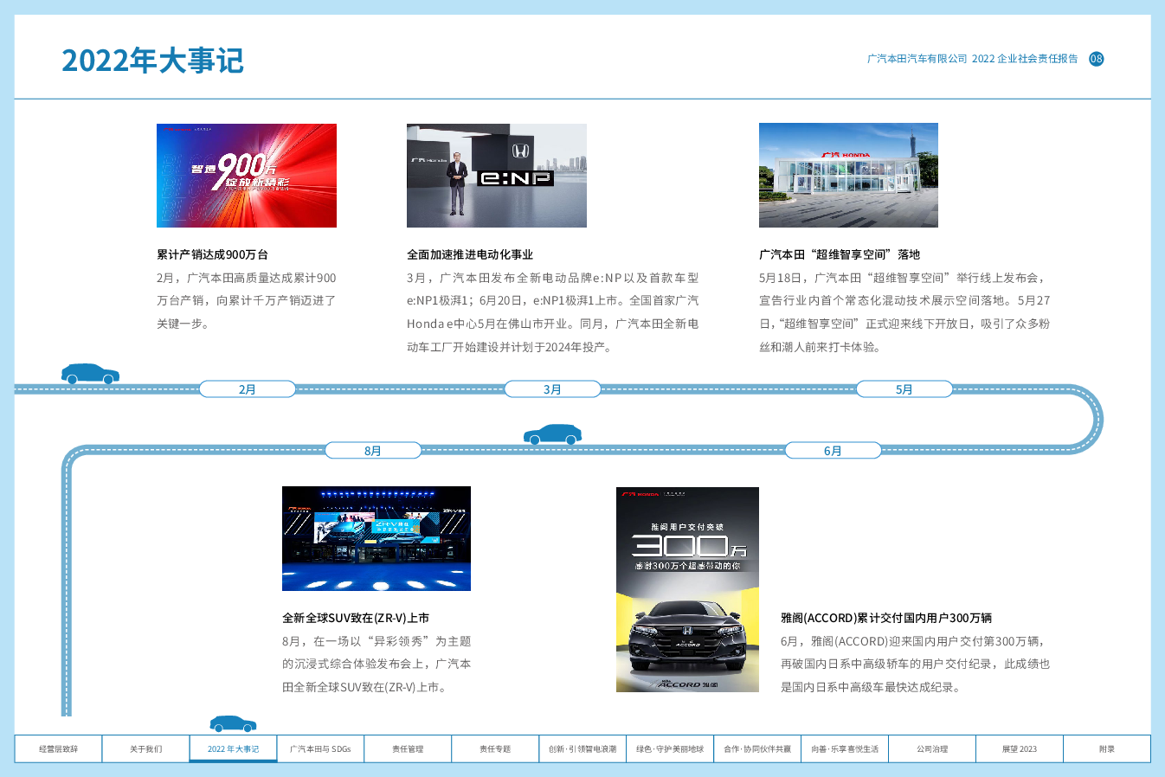Click the 2月 timeline marker

(248, 389)
